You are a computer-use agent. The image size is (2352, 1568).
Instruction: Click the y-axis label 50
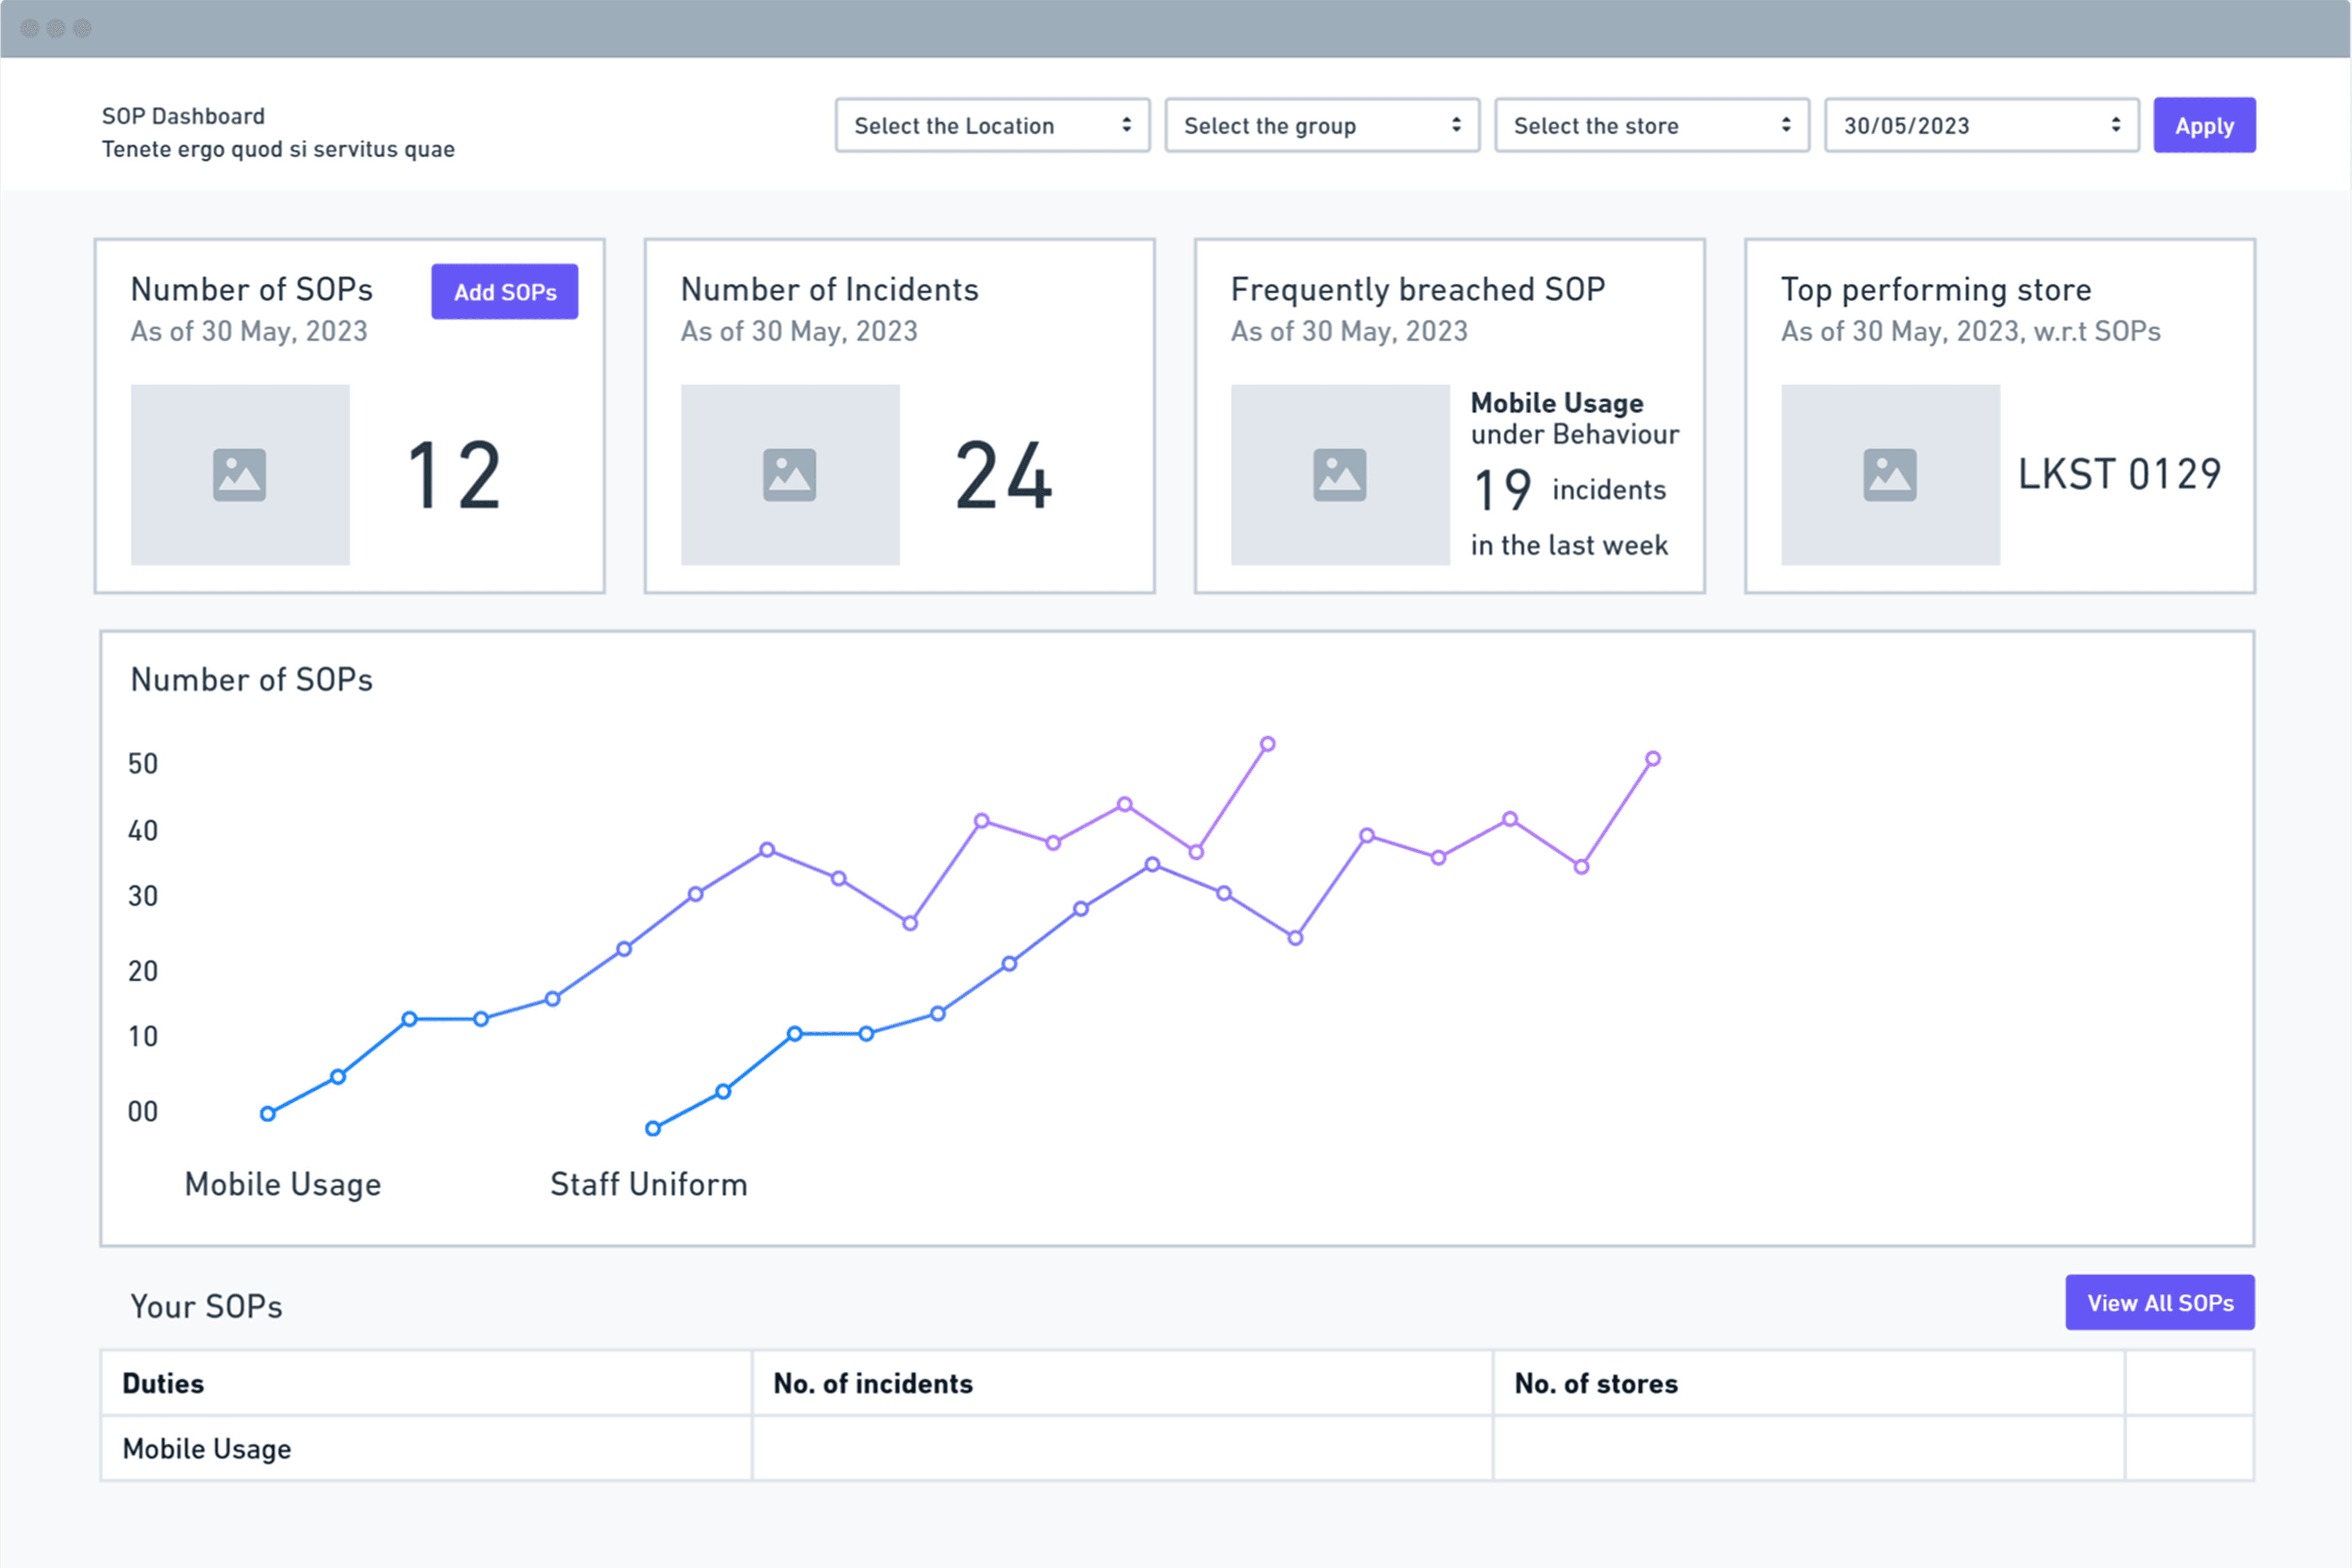143,764
